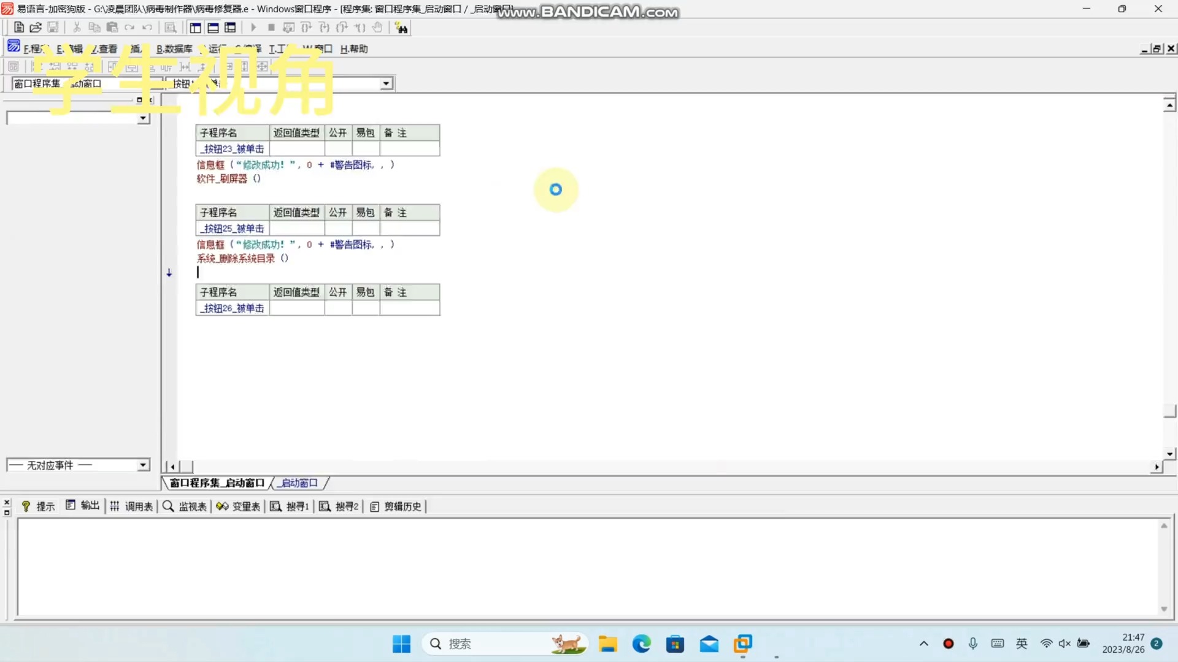1178x662 pixels.
Task: Click the Cut (scissors) toolbar icon
Action: (x=77, y=28)
